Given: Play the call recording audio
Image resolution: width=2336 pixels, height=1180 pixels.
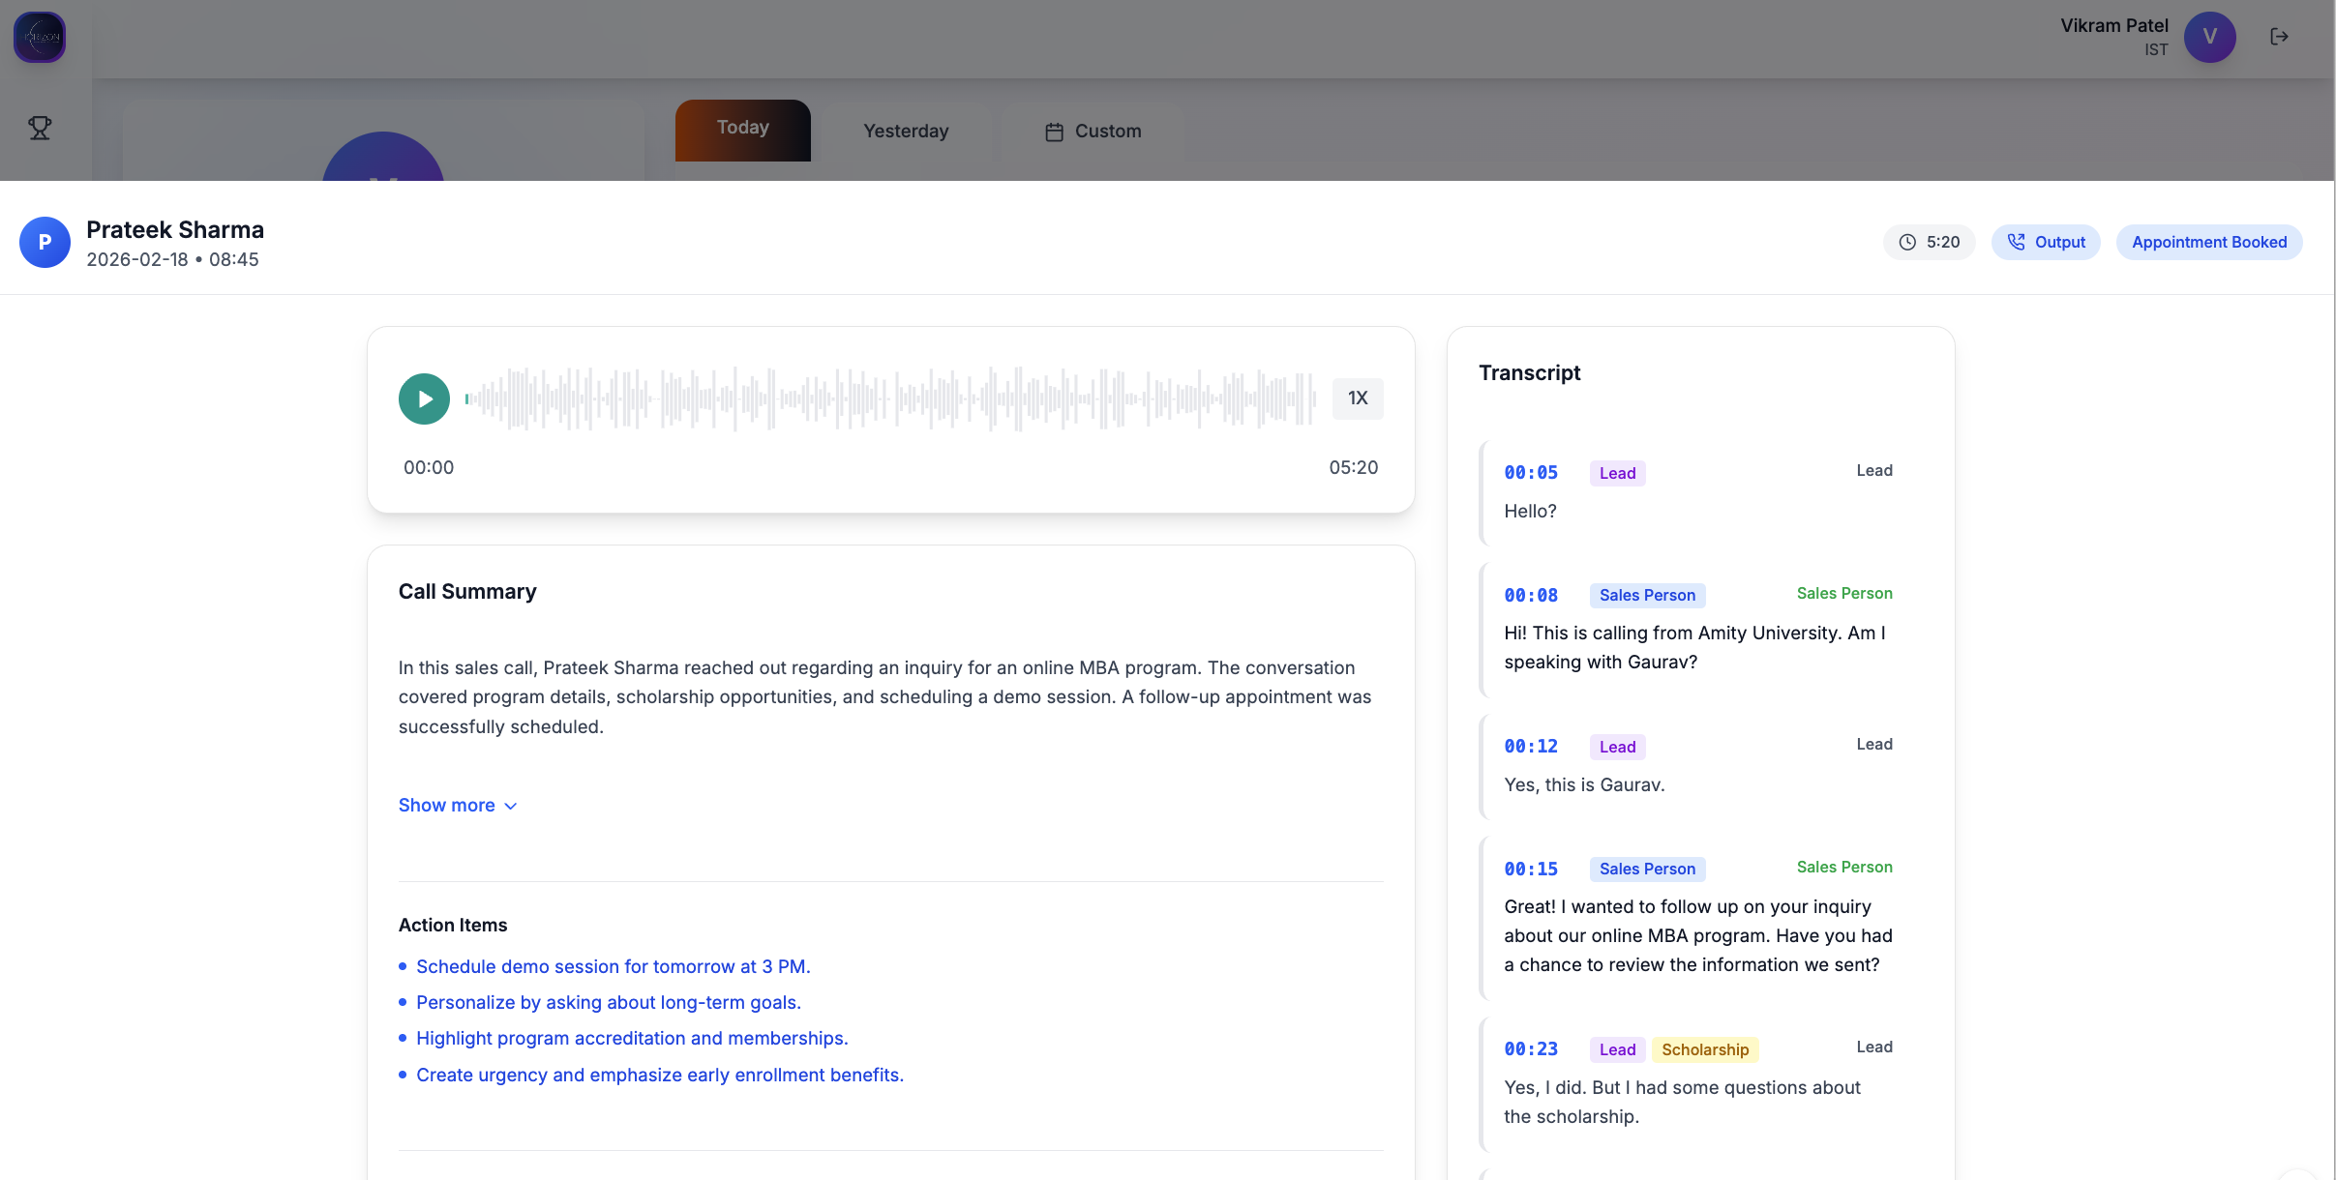Looking at the screenshot, I should [424, 398].
